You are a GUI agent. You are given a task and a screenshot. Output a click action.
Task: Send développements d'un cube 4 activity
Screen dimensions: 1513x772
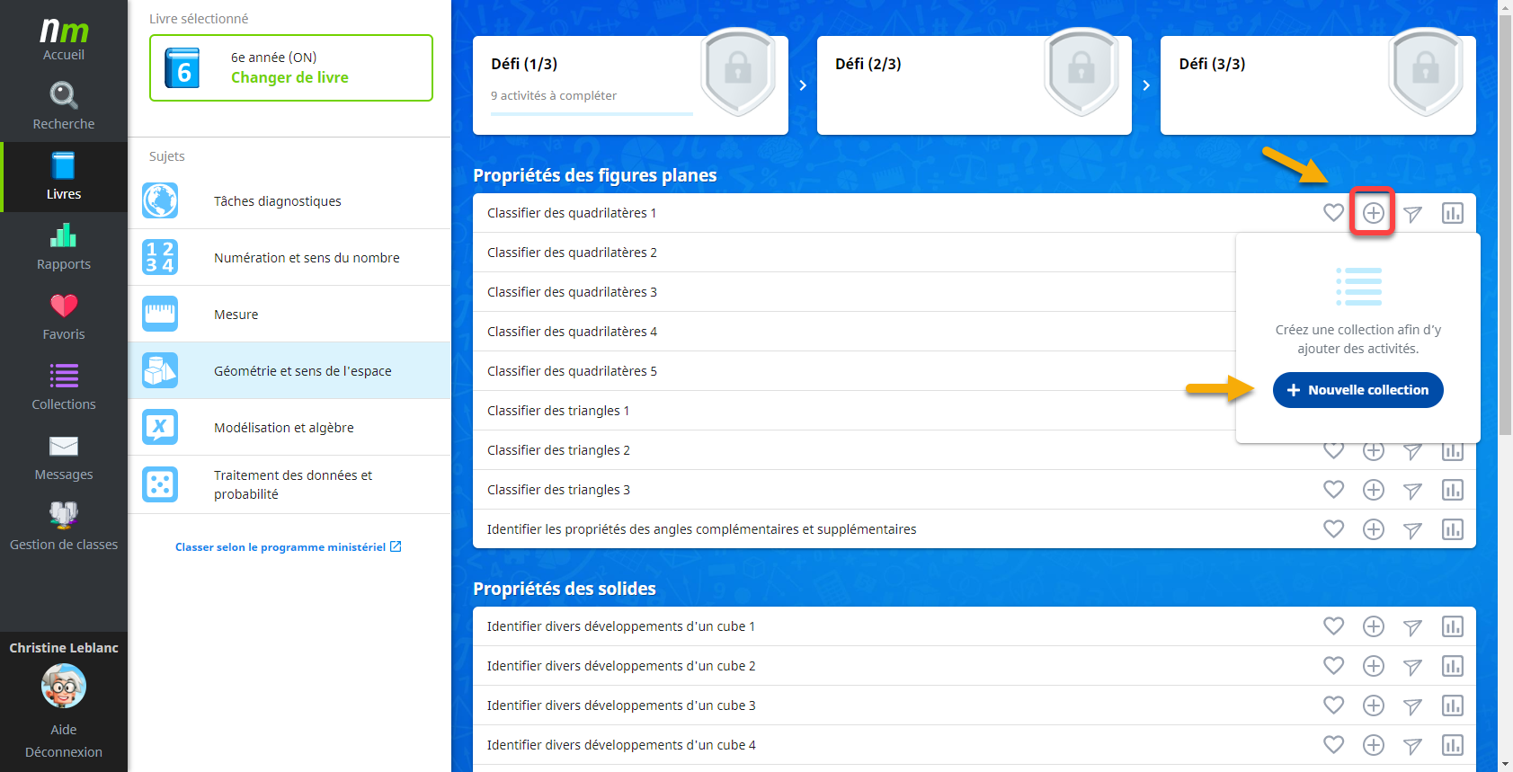point(1412,745)
